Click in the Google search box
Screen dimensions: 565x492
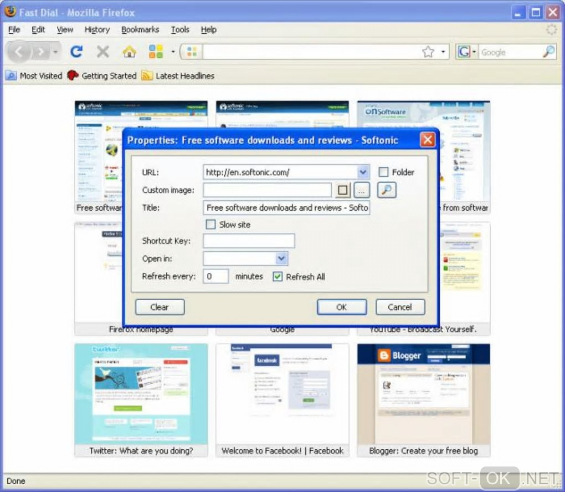[x=510, y=52]
